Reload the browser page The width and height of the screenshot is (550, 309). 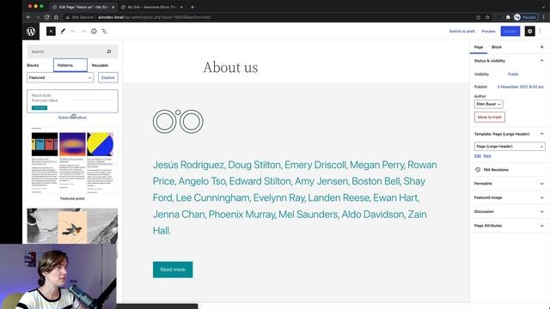(46, 17)
